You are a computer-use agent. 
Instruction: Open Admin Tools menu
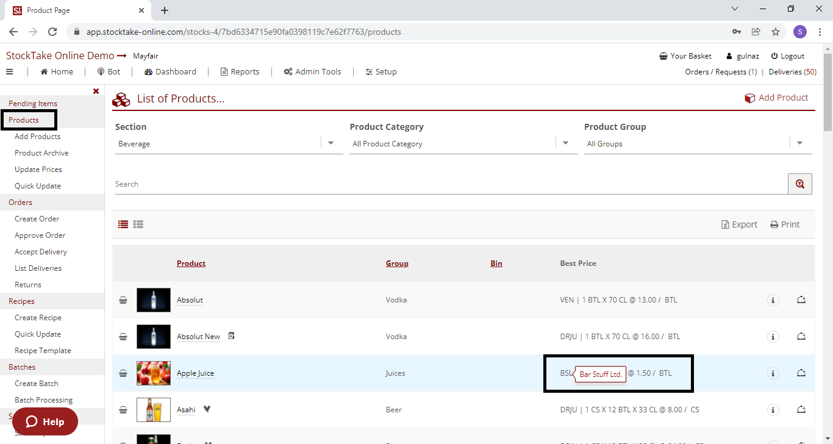coord(312,72)
